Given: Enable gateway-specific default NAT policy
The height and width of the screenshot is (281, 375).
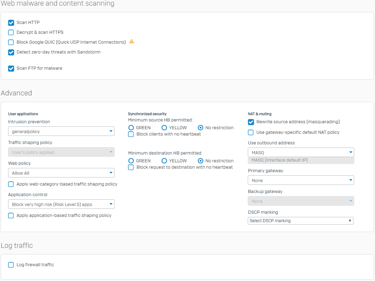Looking at the screenshot, I should click(251, 132).
